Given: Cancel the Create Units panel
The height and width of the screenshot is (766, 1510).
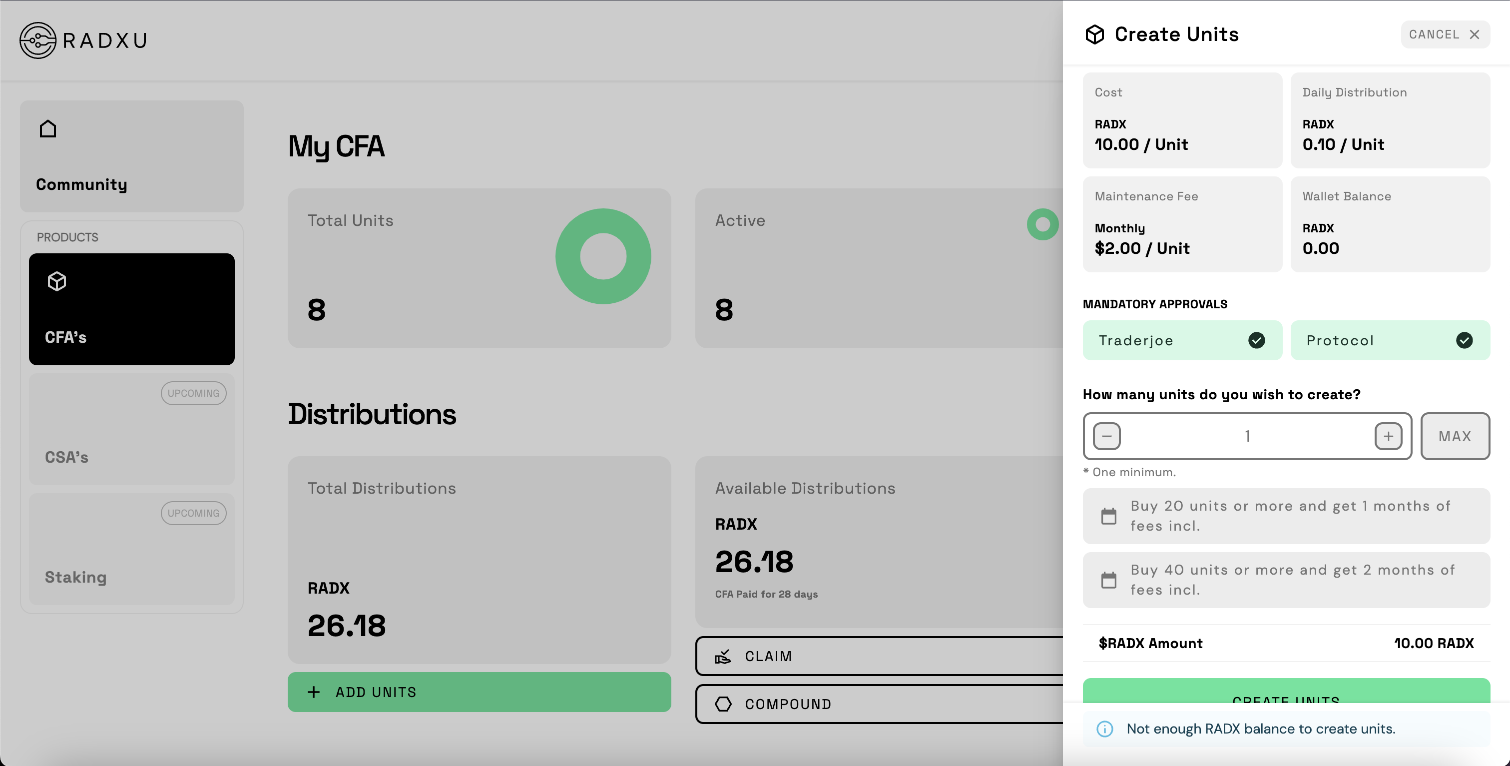Looking at the screenshot, I should tap(1445, 34).
